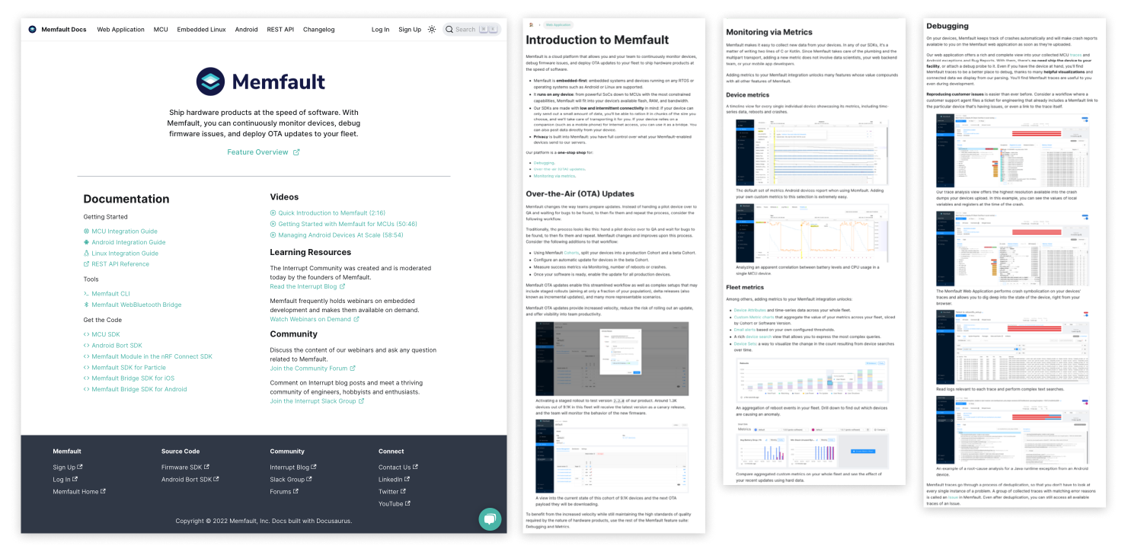Click the Bluetooth icon beside WebBluetooth Bridge
Screen dimensions: 1128x552
tap(87, 305)
